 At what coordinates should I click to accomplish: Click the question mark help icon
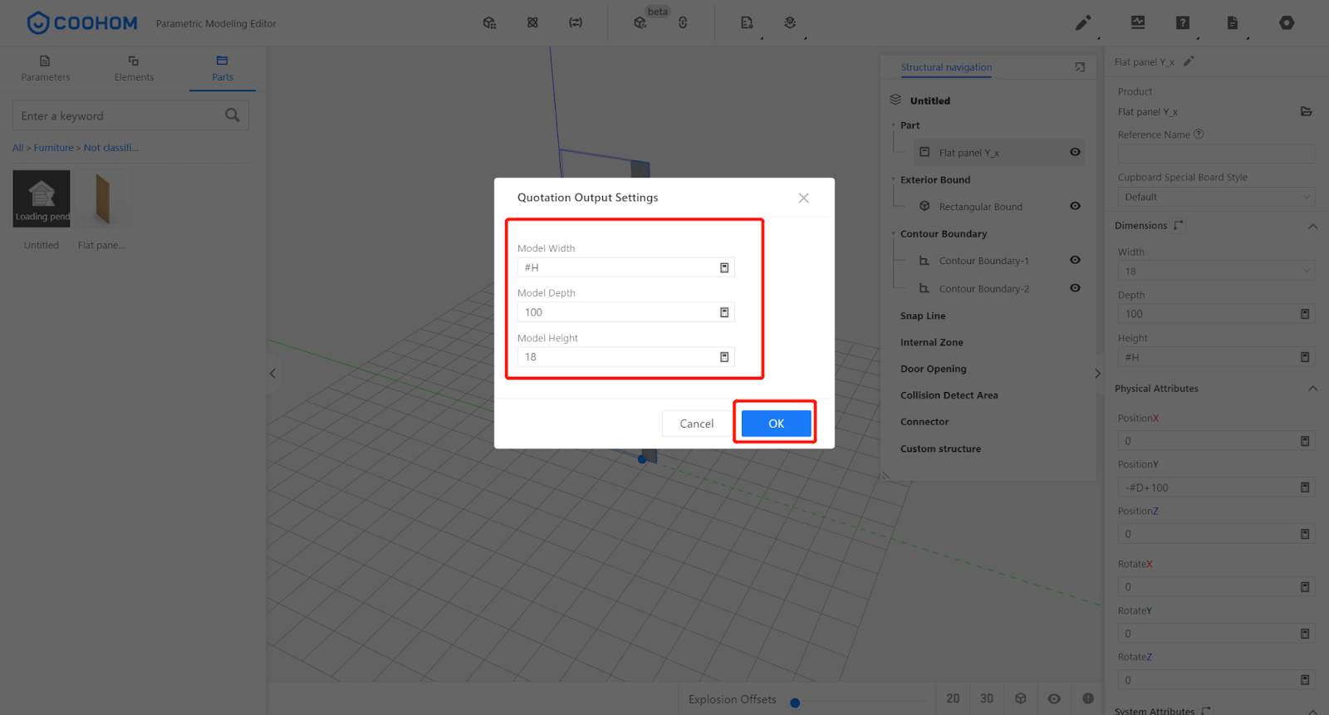(1183, 23)
